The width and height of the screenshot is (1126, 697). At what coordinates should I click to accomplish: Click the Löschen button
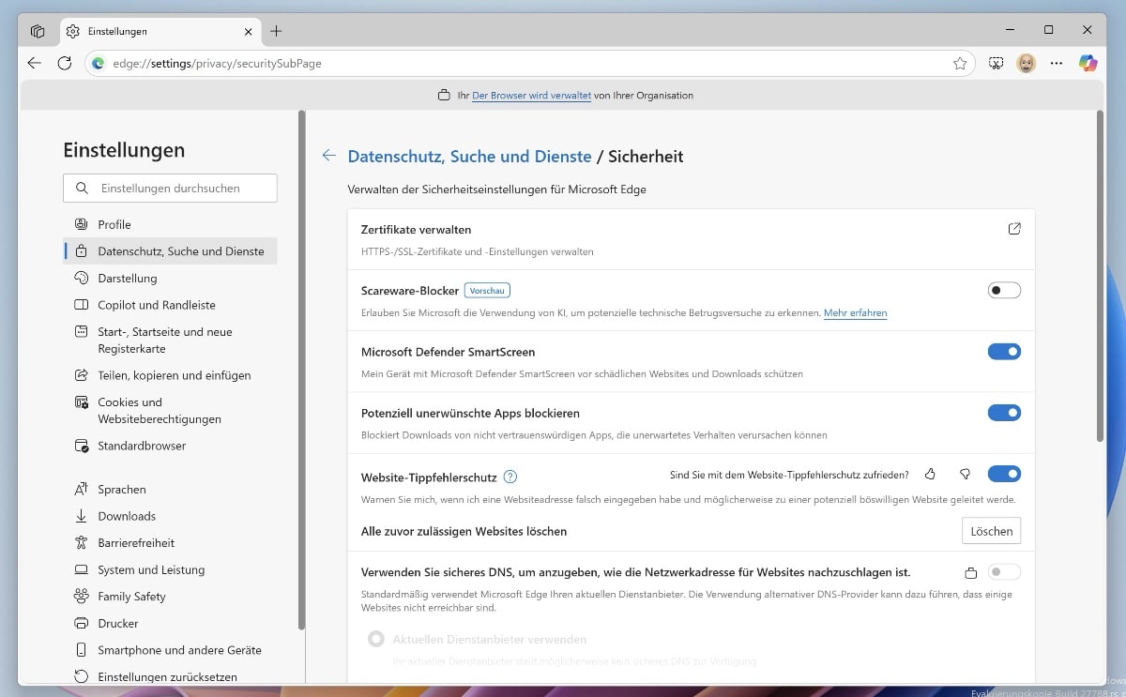[991, 531]
